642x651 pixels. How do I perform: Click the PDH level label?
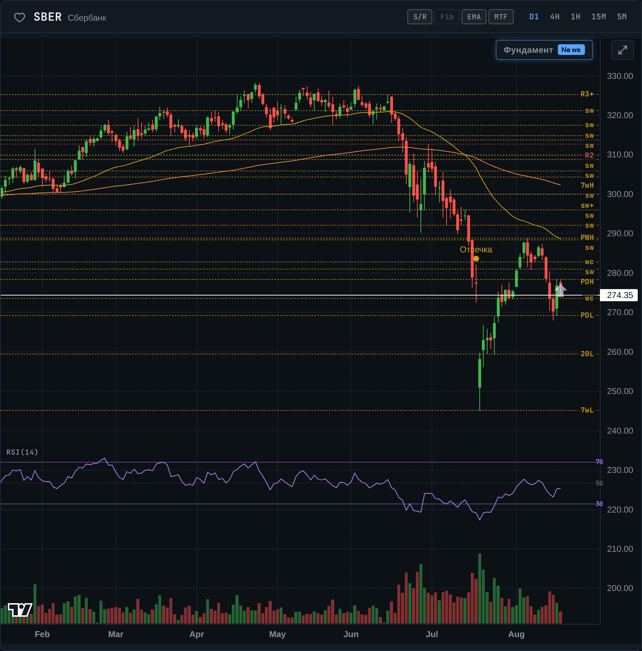click(x=587, y=282)
